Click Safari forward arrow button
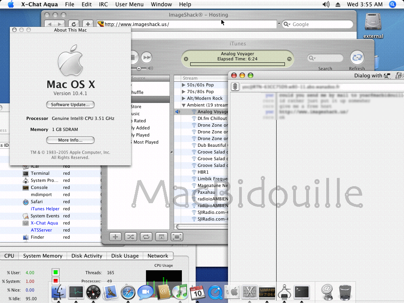The width and height of the screenshot is (404, 303). pos(60,24)
